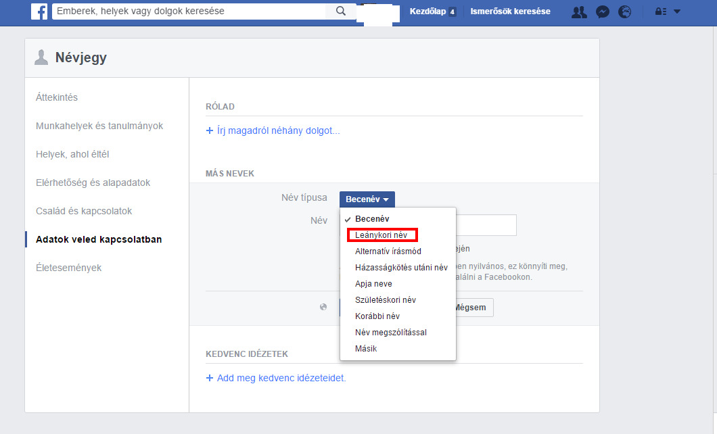The width and height of the screenshot is (717, 434).
Task: Click Add meg kedvenc idézeteidet link
Action: 281,378
